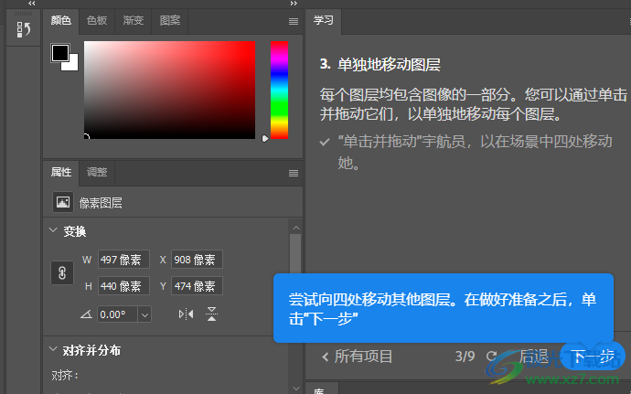Open the rotation angle dropdown arrow

coord(144,314)
